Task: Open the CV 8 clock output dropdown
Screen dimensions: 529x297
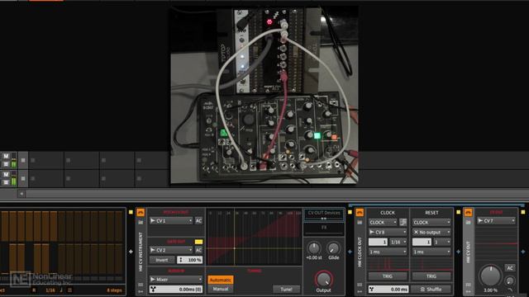Action: pos(388,232)
